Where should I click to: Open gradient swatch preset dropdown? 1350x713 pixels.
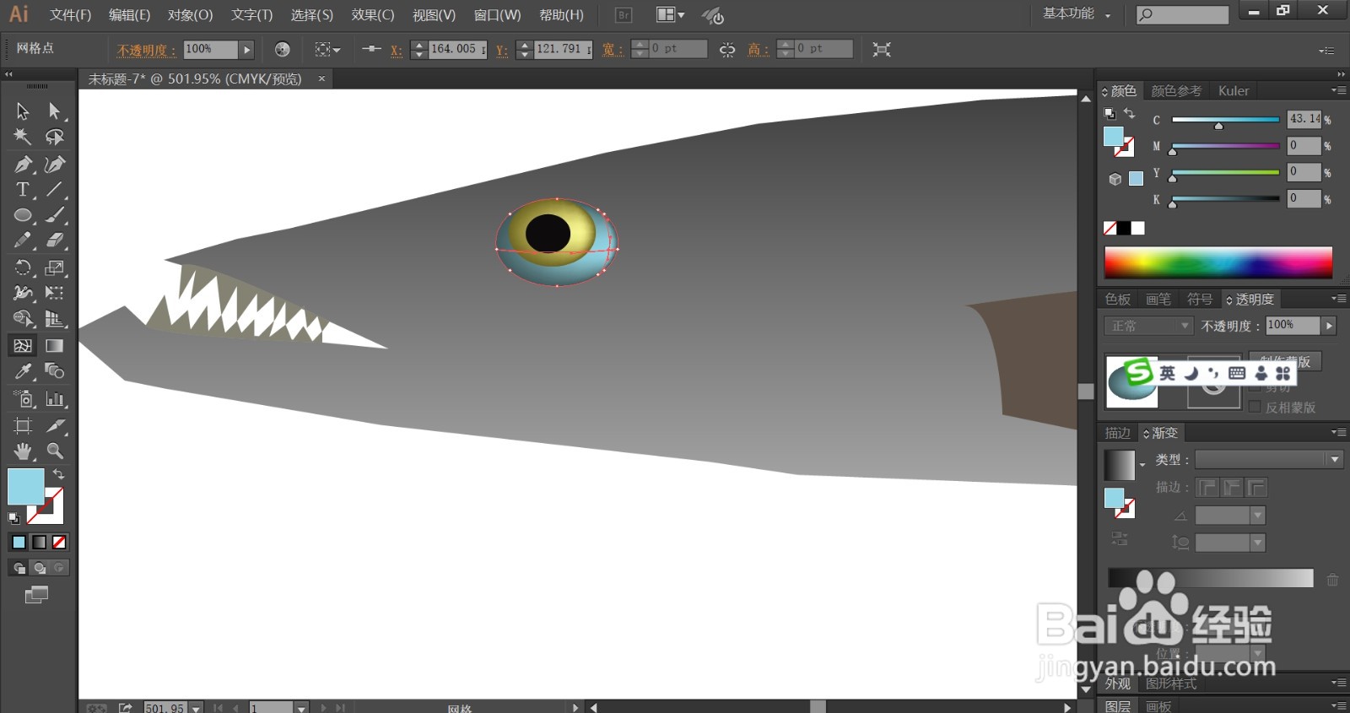(x=1142, y=465)
